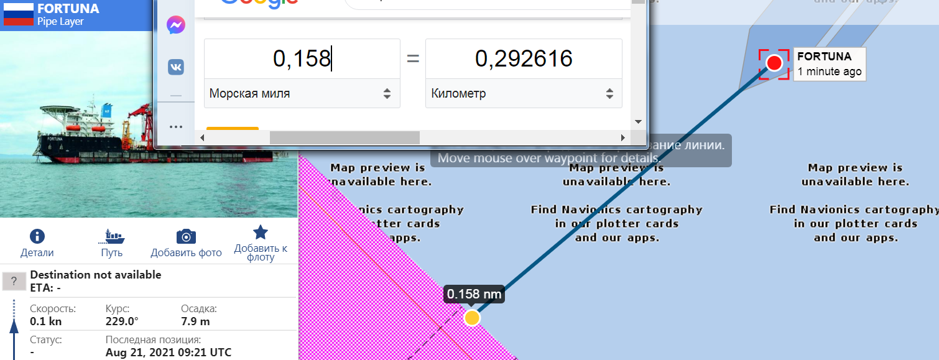Click the right arrow of horizontal scrollbar

(622, 137)
